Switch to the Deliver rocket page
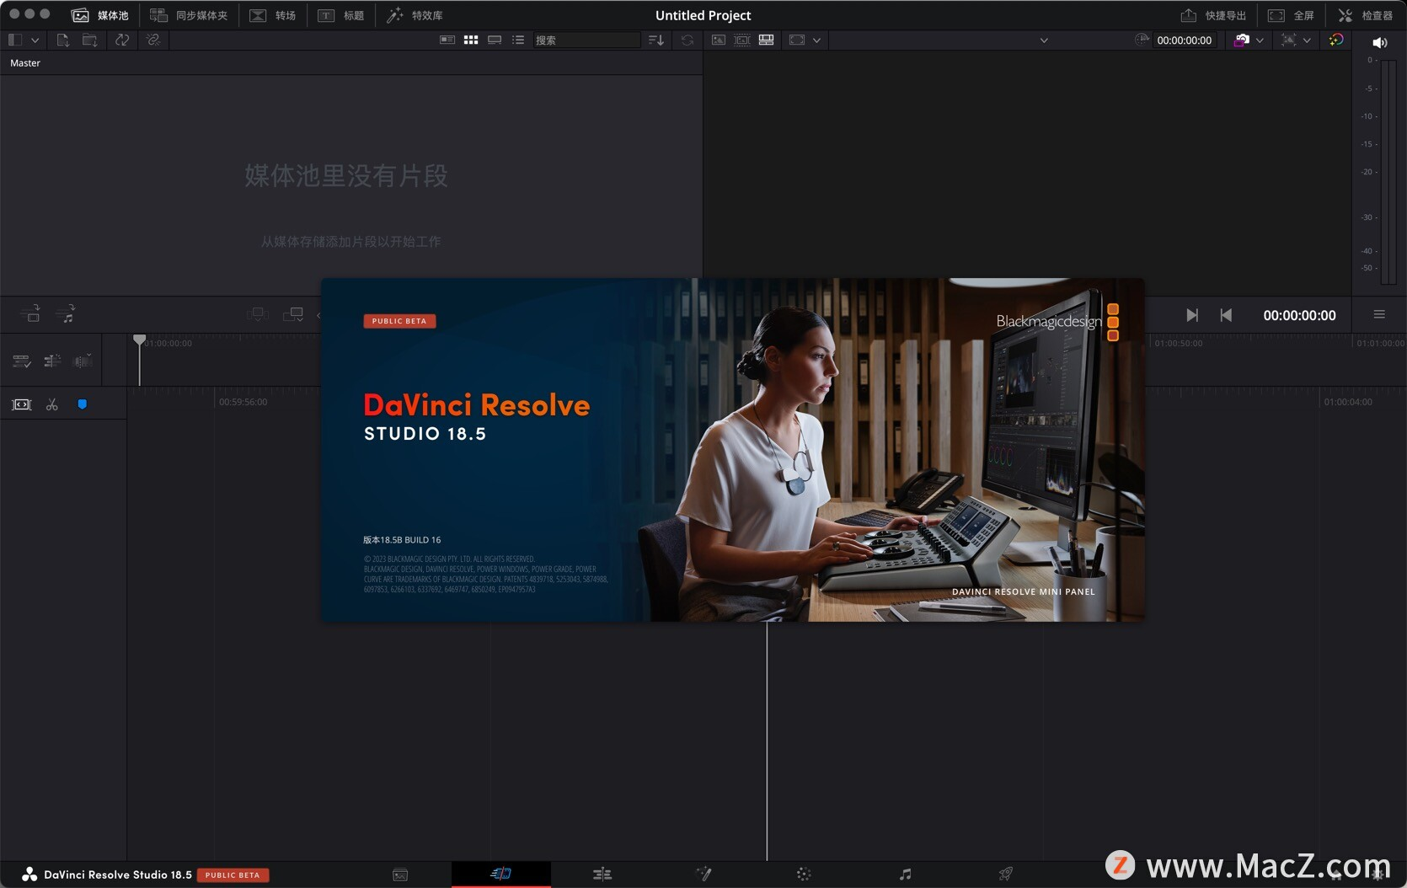1407x888 pixels. [1006, 875]
